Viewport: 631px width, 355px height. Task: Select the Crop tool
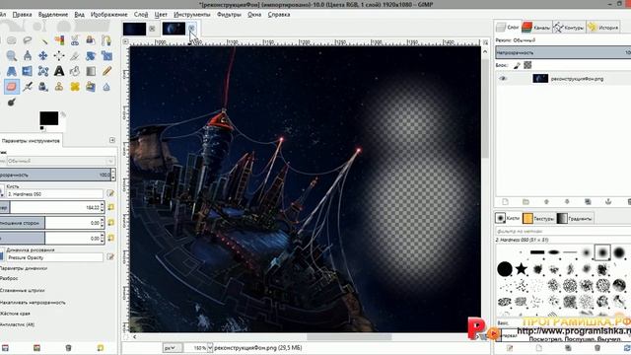click(75, 56)
